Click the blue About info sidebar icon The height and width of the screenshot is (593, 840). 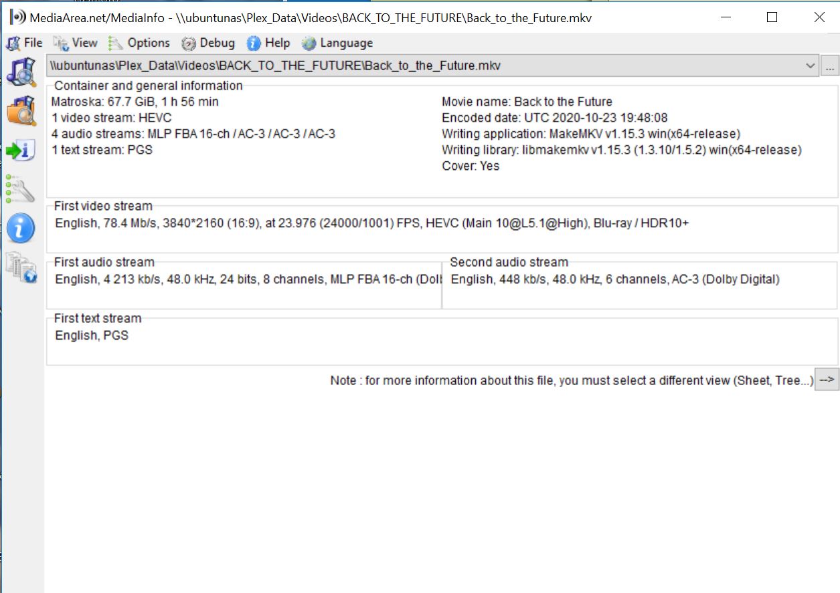click(x=21, y=229)
